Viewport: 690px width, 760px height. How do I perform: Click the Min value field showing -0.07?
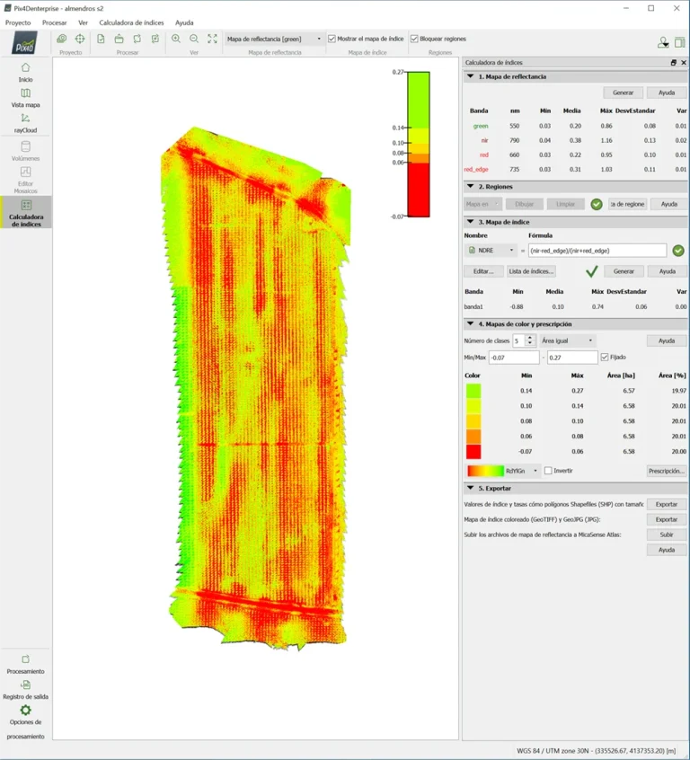(514, 358)
